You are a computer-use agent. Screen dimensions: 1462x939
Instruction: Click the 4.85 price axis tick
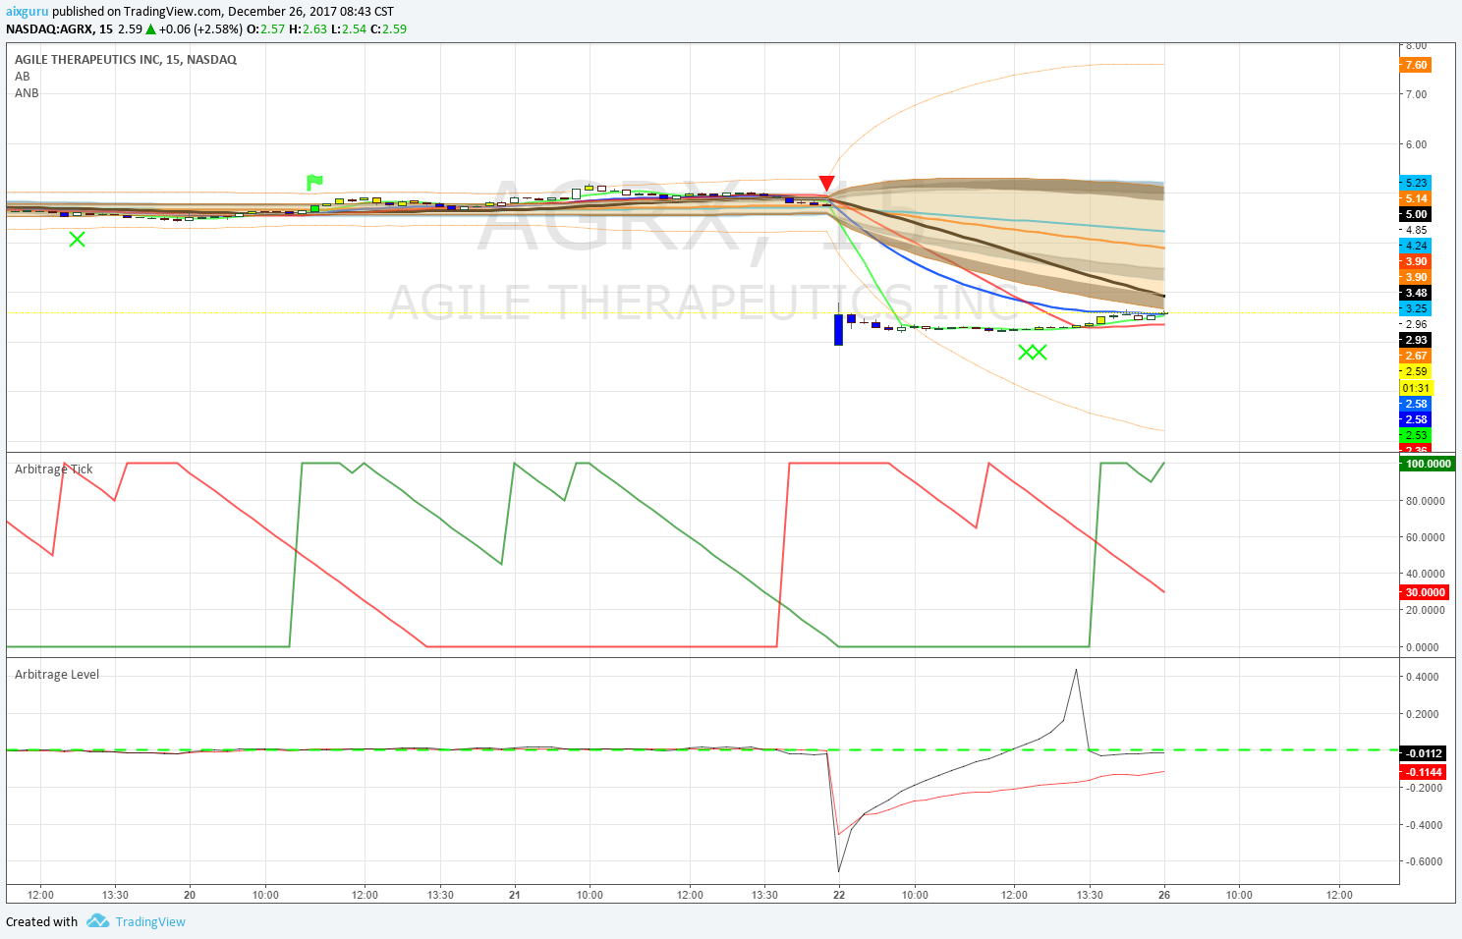[x=1417, y=230]
